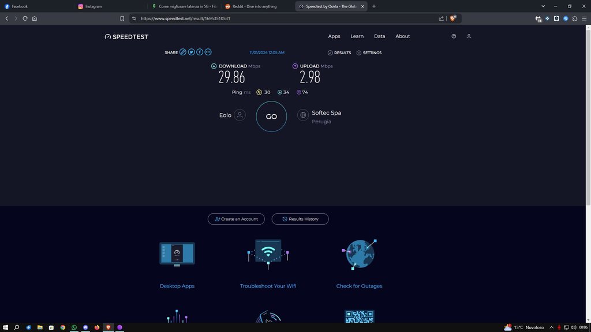Viewport: 591px width, 332px height.
Task: Open the RESULTS page link
Action: click(339, 53)
